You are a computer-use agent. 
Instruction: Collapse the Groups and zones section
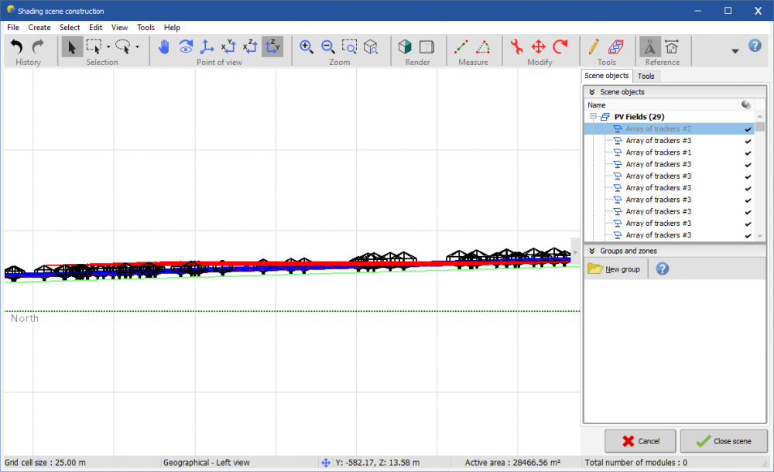click(592, 251)
